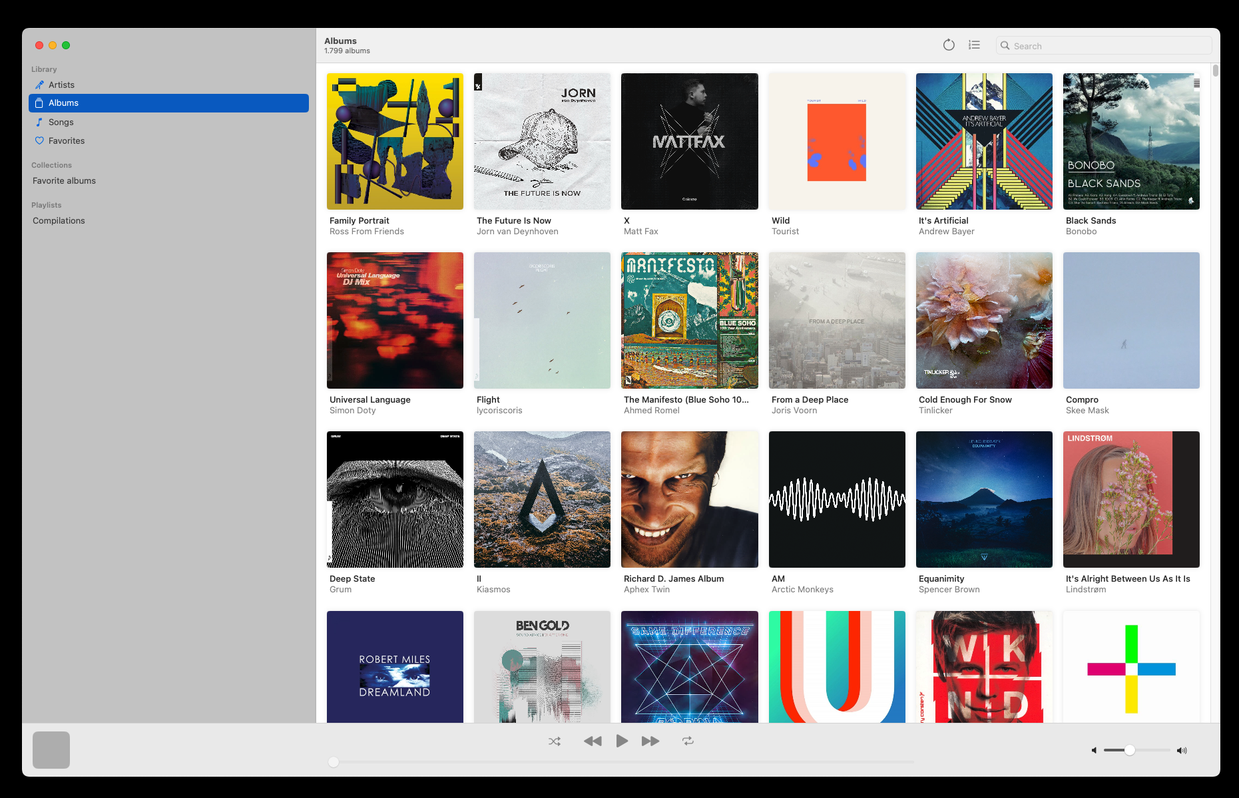This screenshot has height=798, width=1239.
Task: Click artist name Joris Voorn
Action: click(x=794, y=411)
